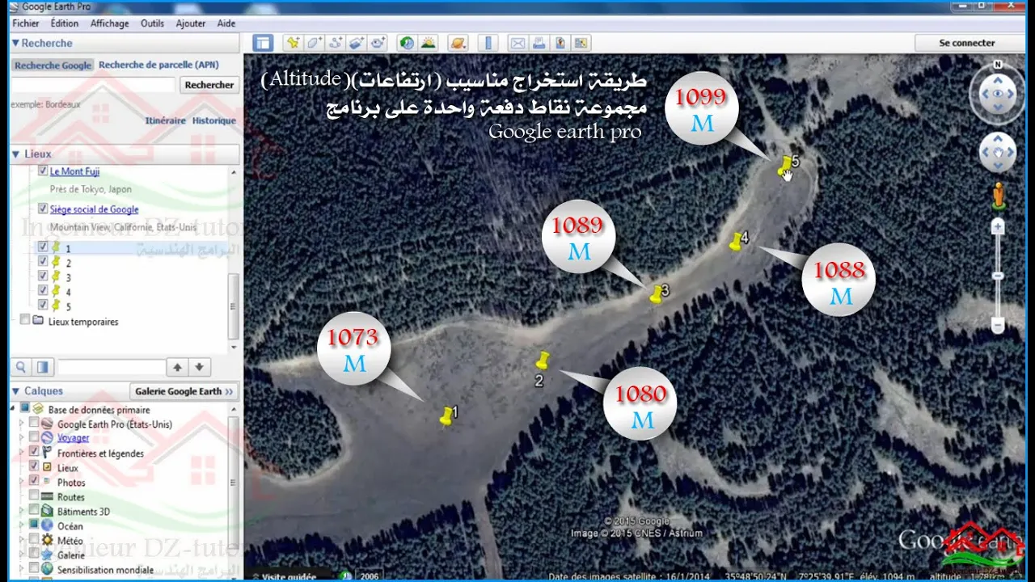
Task: Add a new placemark from toolbar
Action: coord(293,43)
